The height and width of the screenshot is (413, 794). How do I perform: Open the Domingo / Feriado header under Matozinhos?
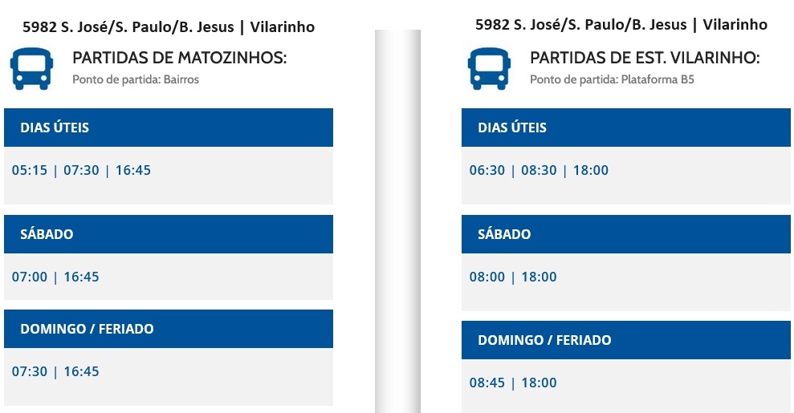click(x=169, y=329)
